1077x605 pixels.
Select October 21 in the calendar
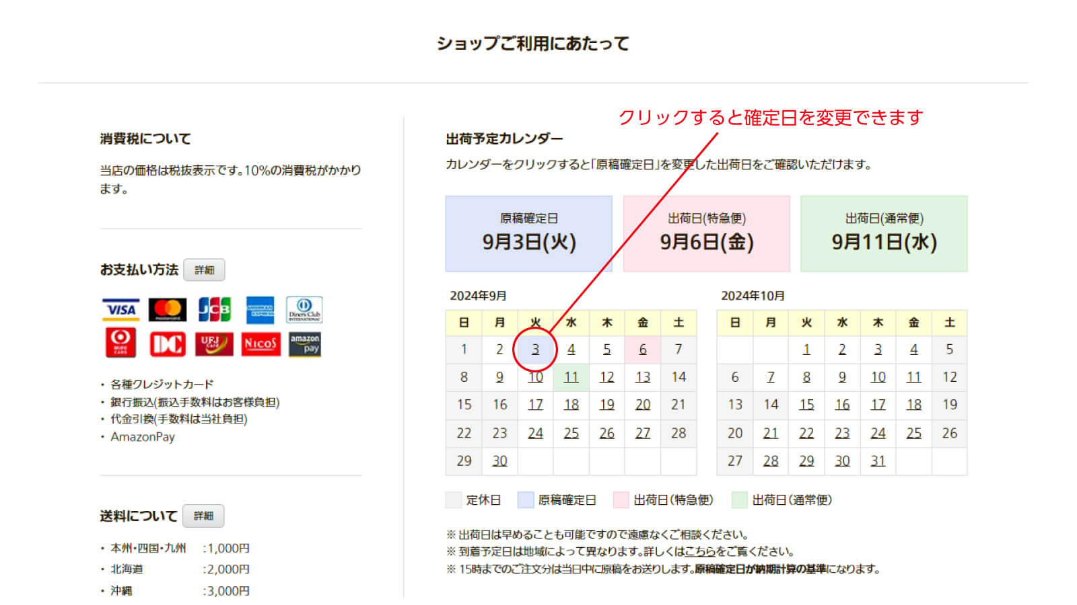pyautogui.click(x=771, y=434)
